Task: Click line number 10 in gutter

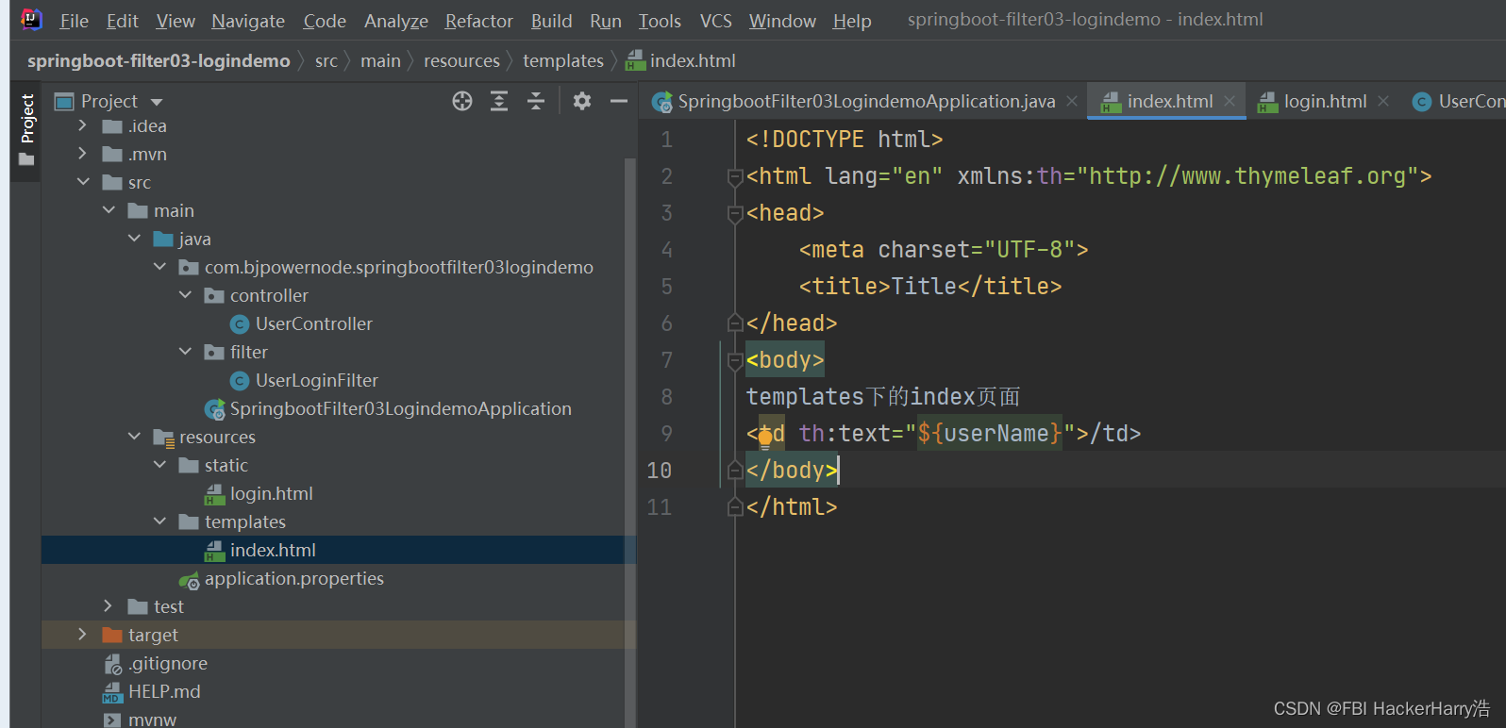Action: [660, 471]
